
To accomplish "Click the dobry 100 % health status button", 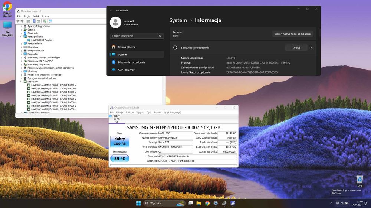I will point(120,141).
